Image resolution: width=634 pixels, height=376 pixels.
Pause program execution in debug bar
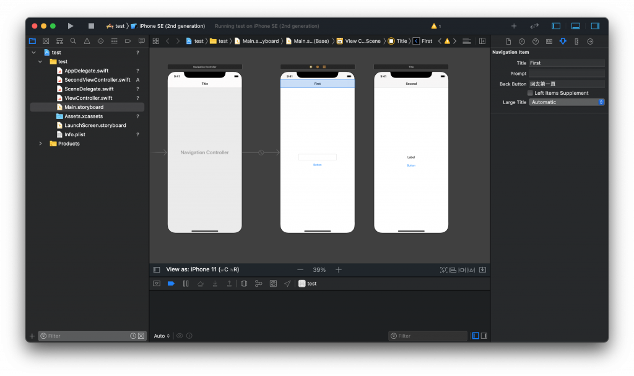185,284
